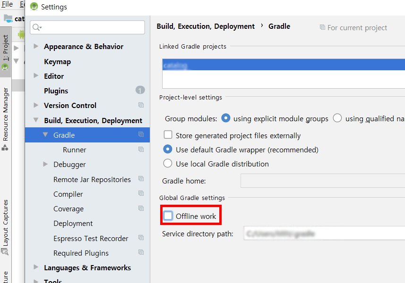
Task: Click project-level icon beside Remote Jar Repositories
Action: (x=141, y=179)
